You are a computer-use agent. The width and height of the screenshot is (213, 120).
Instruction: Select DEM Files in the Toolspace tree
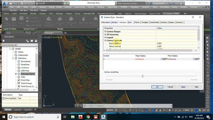click(x=25, y=71)
